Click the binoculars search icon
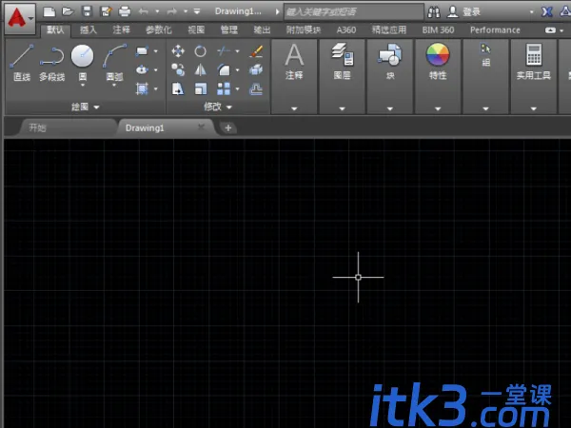571x428 pixels. [x=434, y=12]
